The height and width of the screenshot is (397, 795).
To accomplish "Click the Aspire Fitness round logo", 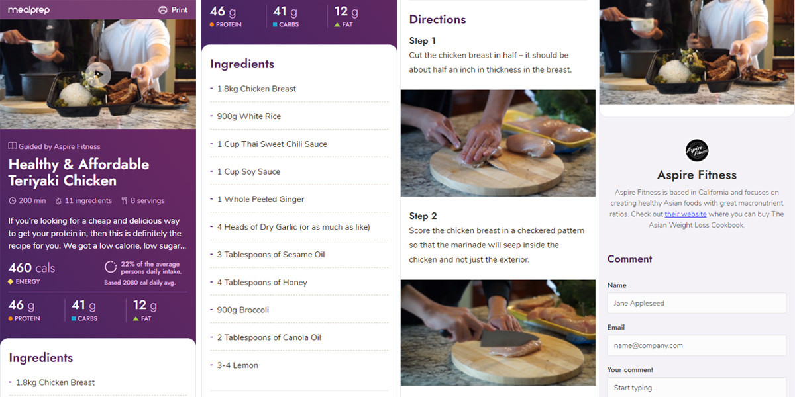I will (x=697, y=151).
